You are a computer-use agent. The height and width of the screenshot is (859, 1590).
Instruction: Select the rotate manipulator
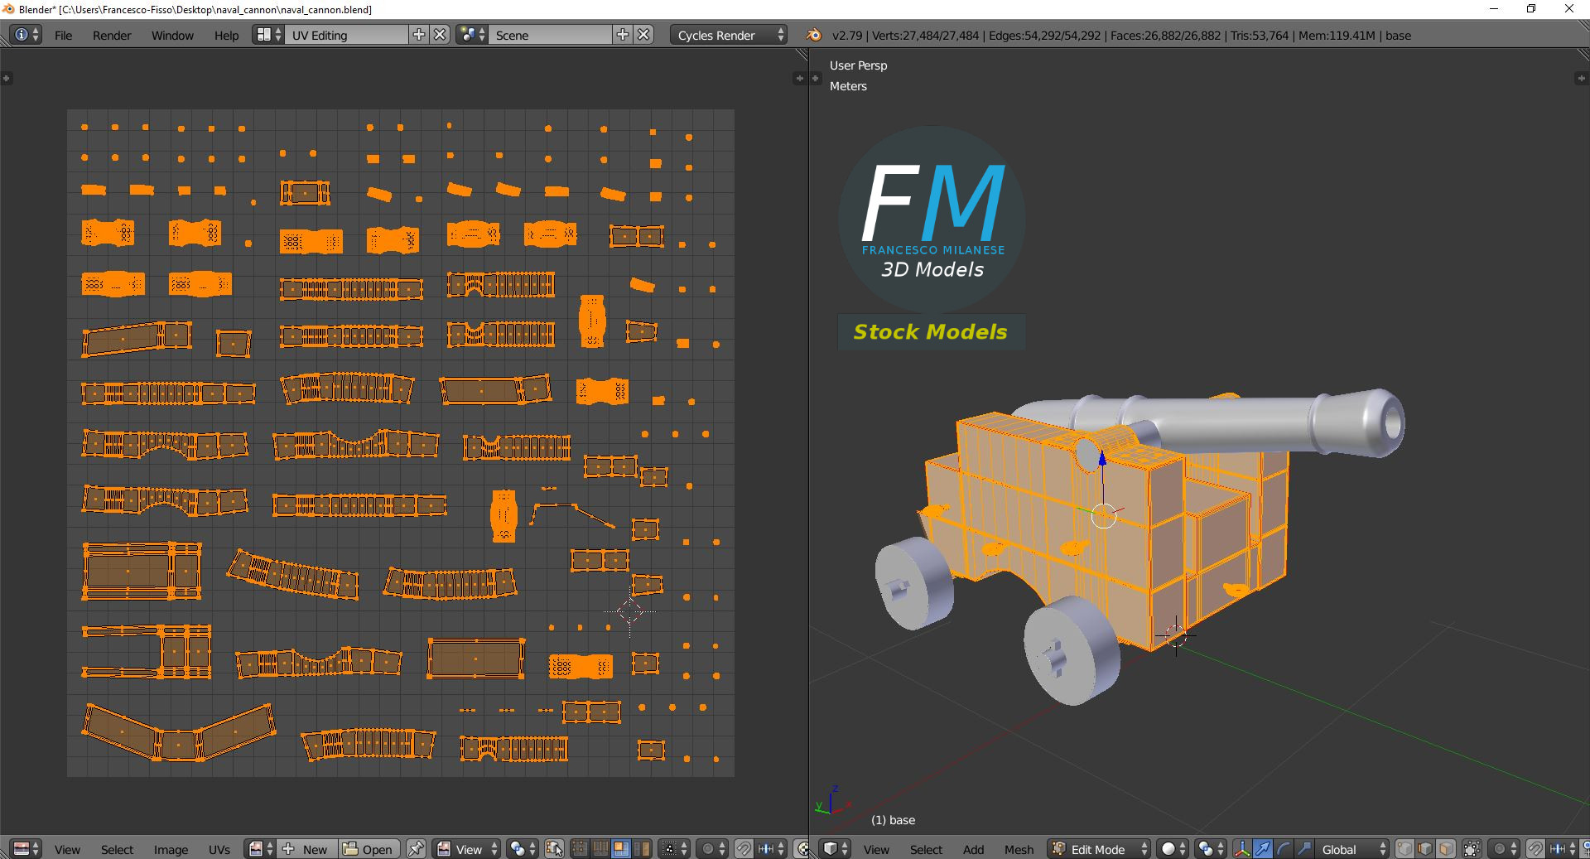(1283, 849)
